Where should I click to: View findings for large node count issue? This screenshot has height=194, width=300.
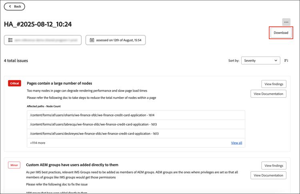coord(274,84)
